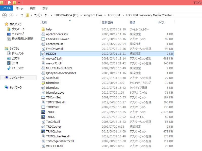
Task: Select the msvcr71.dll file icon
Action: (x=43, y=63)
